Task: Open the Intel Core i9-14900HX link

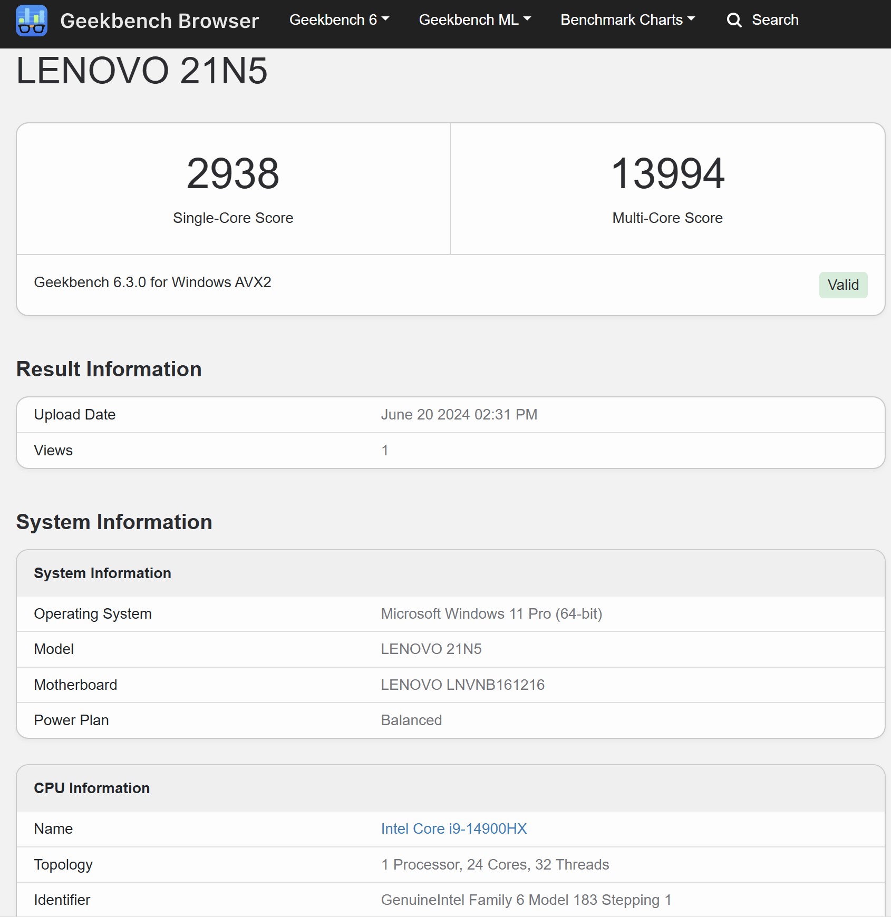Action: [x=453, y=829]
